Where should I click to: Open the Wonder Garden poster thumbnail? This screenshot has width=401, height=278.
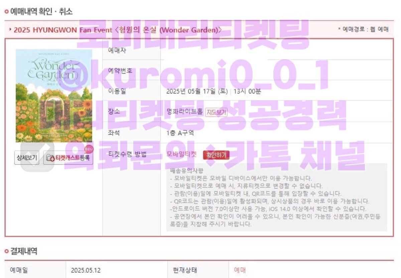tap(54, 96)
